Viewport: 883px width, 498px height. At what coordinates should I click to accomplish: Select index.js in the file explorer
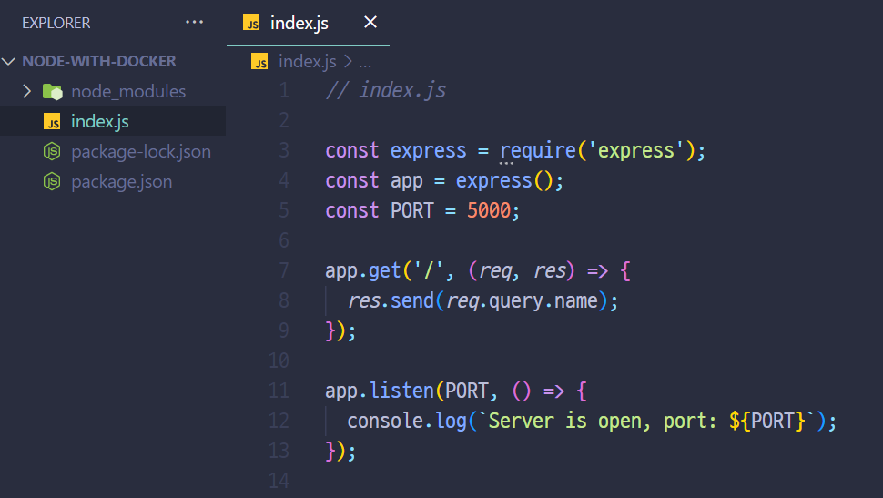pyautogui.click(x=113, y=121)
